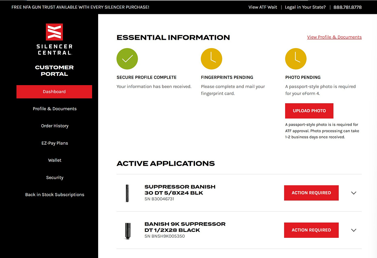
Task: Open View Profile & Documents link
Action: [334, 37]
